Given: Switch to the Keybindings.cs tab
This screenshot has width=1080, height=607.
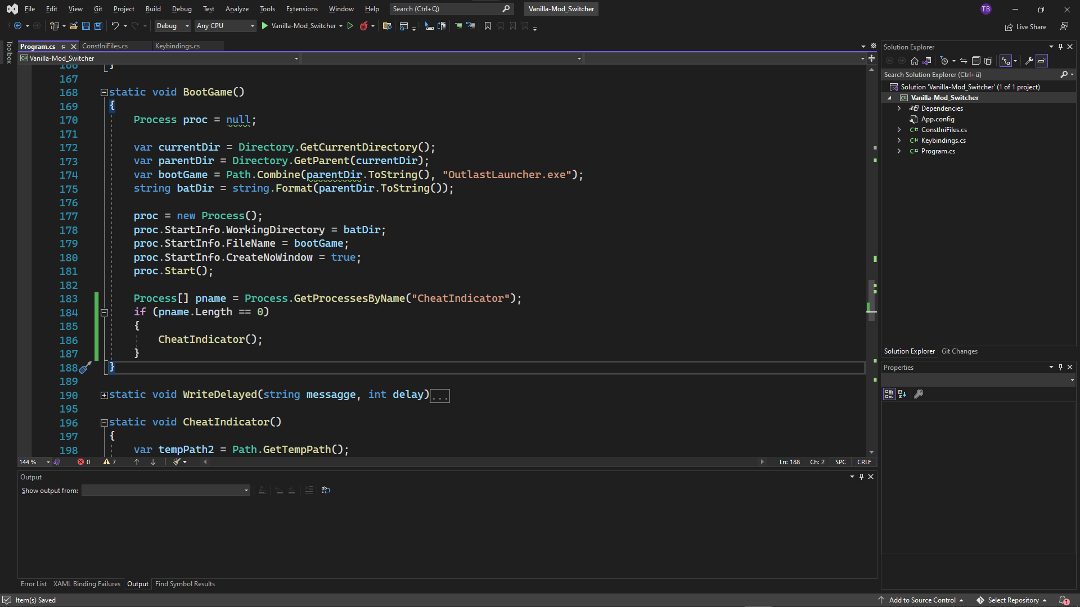Looking at the screenshot, I should click(177, 46).
